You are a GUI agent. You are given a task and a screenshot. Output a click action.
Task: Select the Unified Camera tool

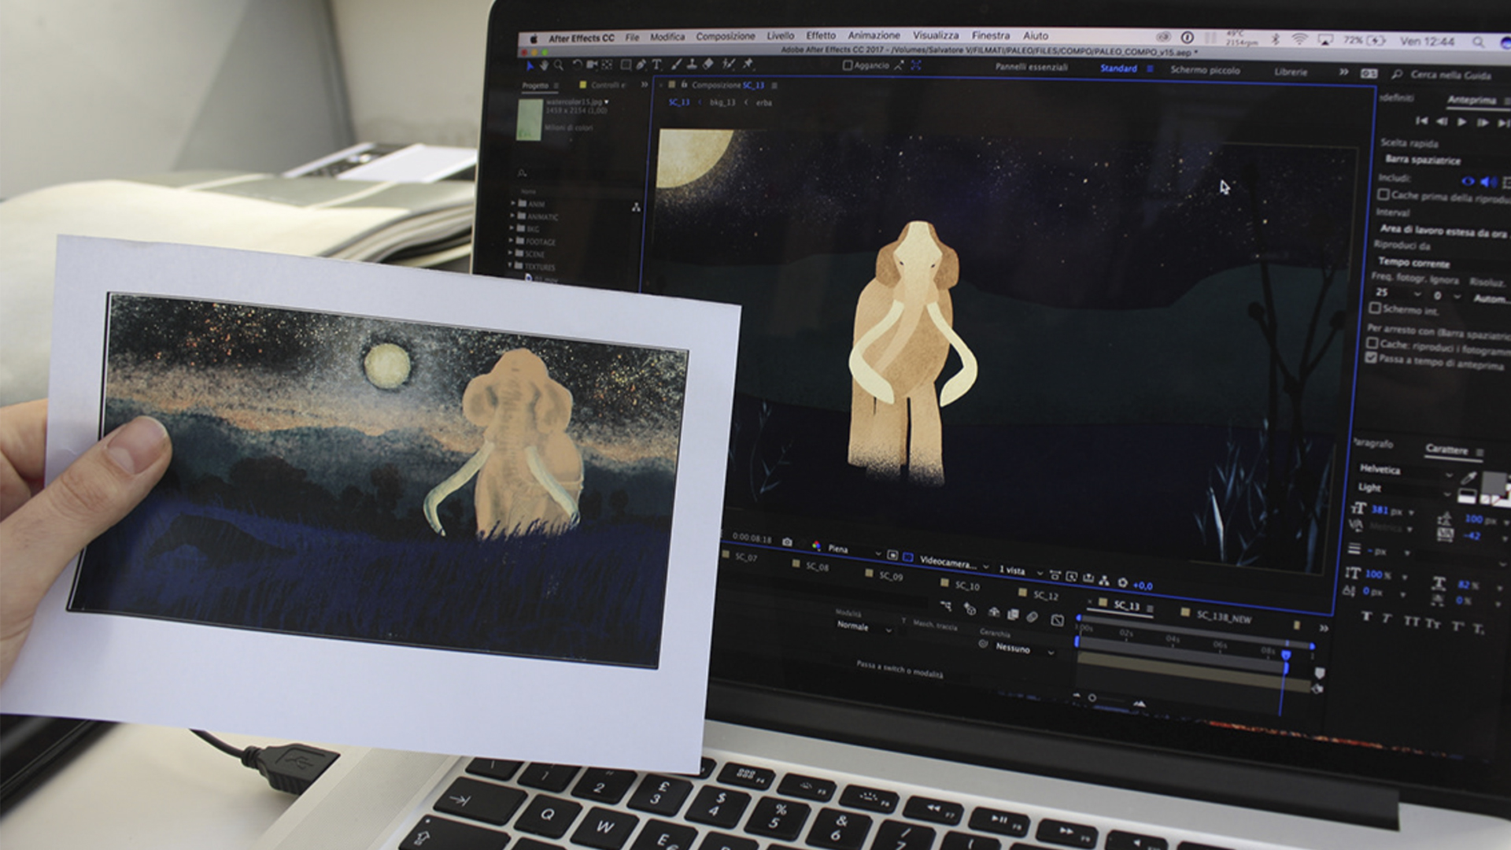[x=592, y=65]
